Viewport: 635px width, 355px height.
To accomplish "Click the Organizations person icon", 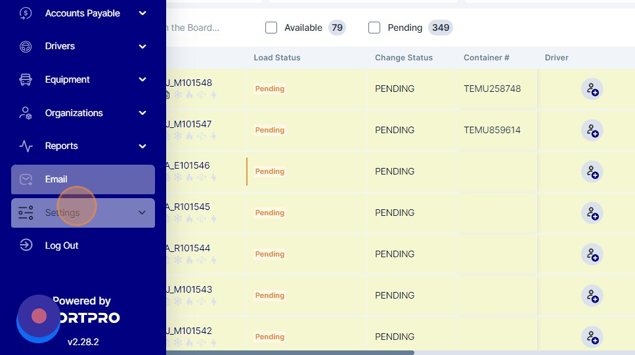I will click(x=26, y=113).
